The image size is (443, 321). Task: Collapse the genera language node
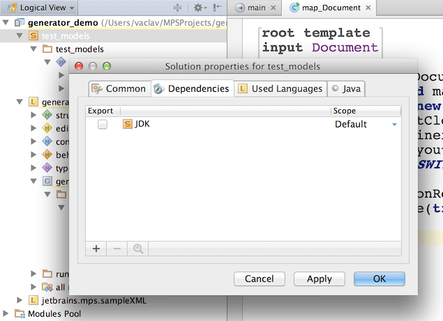[x=20, y=102]
